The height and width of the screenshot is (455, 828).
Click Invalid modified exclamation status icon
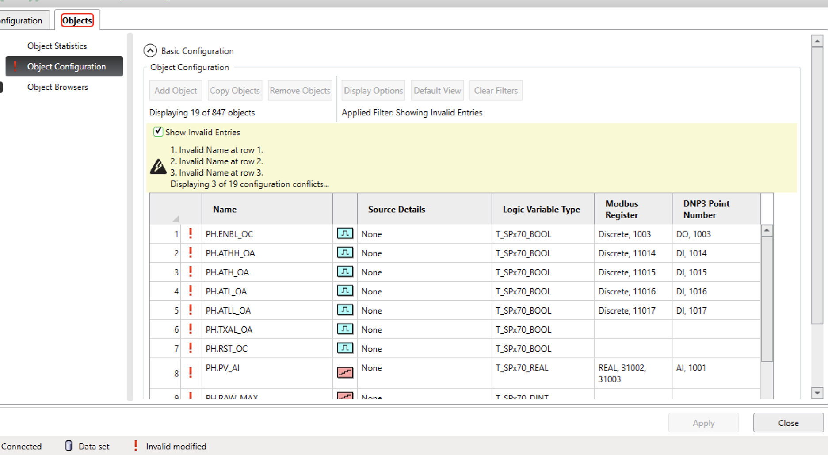tap(136, 446)
